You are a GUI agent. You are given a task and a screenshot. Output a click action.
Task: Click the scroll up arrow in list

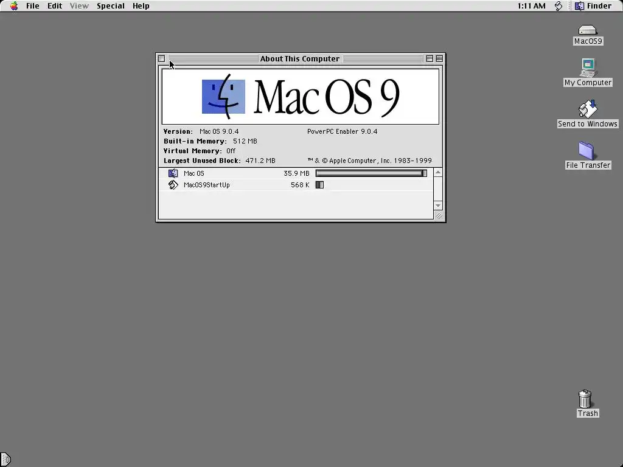[x=438, y=172]
